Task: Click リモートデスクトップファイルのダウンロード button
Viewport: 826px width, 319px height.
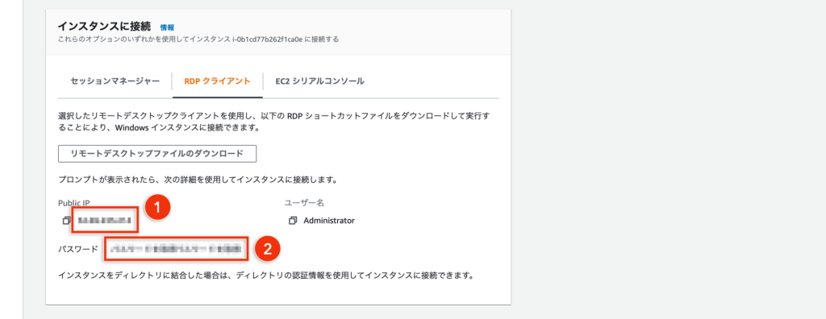Action: coord(157,154)
